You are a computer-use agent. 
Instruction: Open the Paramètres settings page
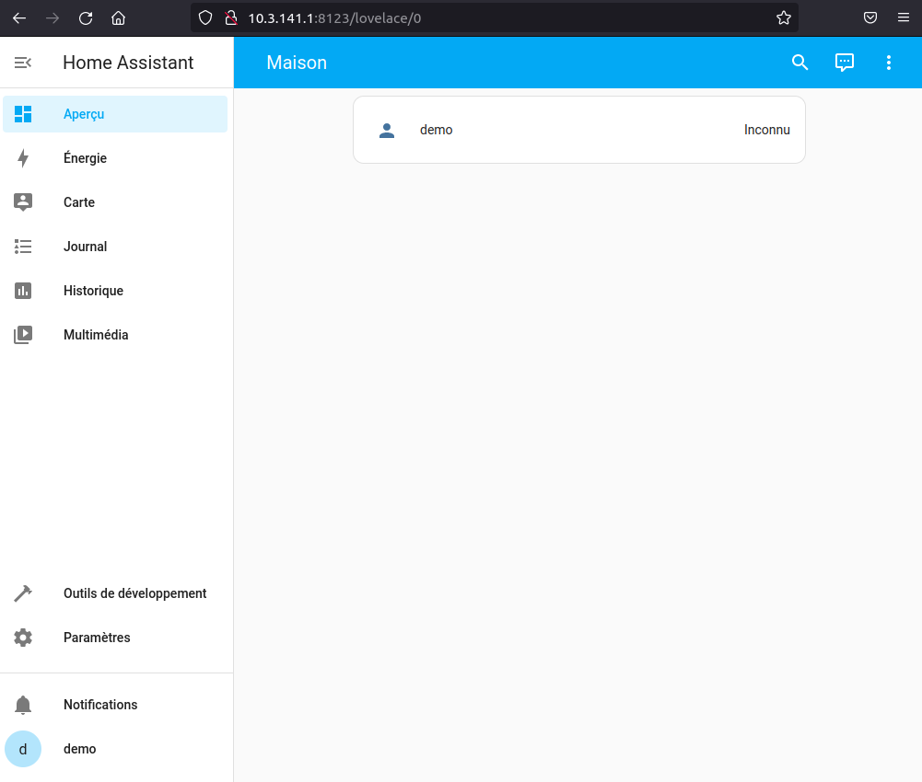pos(97,637)
